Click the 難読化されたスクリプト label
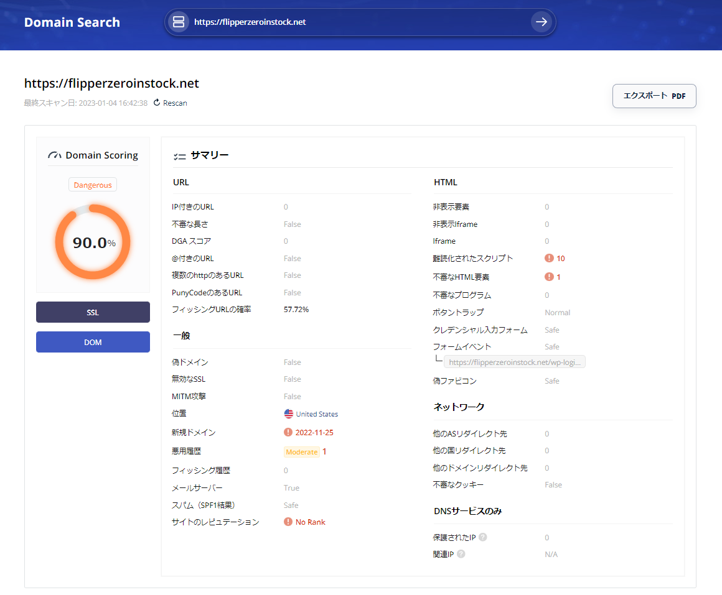This screenshot has height=595, width=722. tap(473, 258)
